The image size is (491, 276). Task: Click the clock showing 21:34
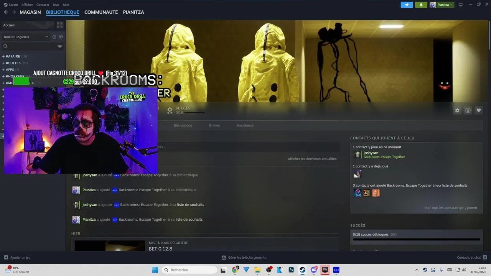483,268
